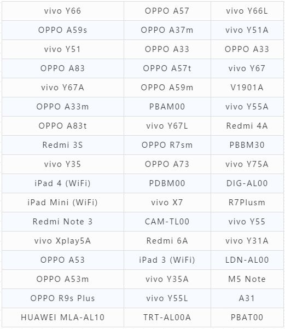Click the vivo Xplay5A cell
The image size is (285, 329).
coord(63,241)
